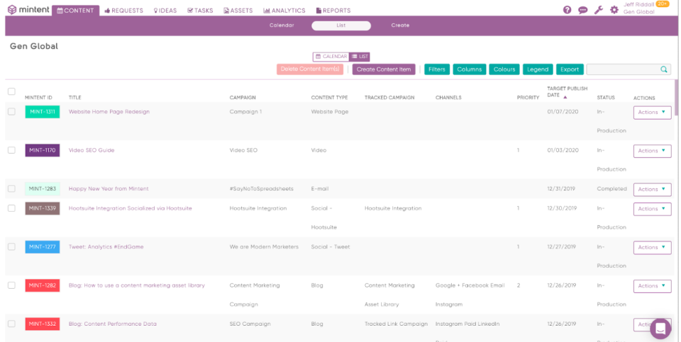Screen dimensions: 681x342
Task: Open the Ideas tab
Action: click(165, 11)
